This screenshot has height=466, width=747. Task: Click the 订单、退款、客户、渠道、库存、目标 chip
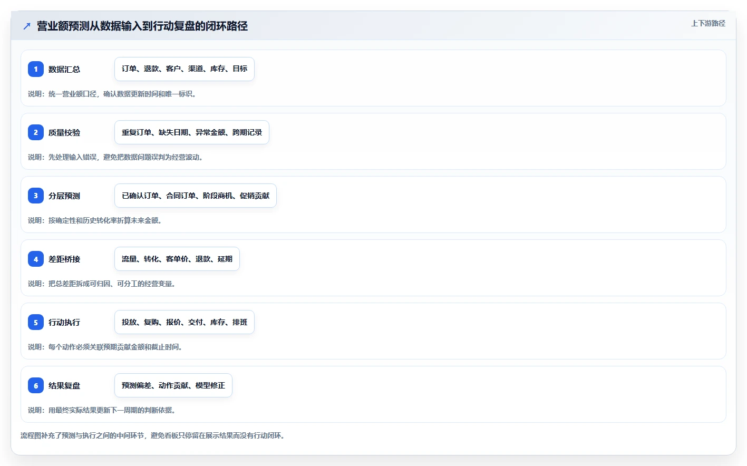click(x=185, y=69)
